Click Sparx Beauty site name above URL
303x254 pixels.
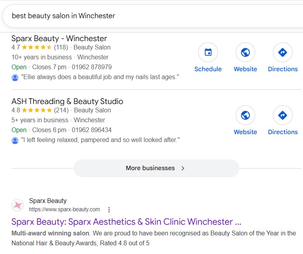(48, 201)
